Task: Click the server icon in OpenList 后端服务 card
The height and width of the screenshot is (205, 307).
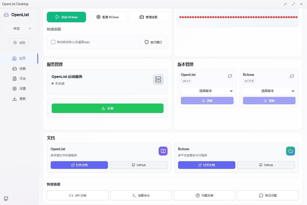Action: tap(158, 79)
